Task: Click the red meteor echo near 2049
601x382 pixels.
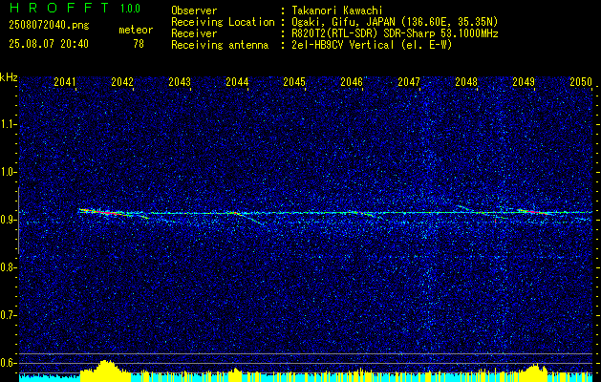Action: tap(533, 211)
